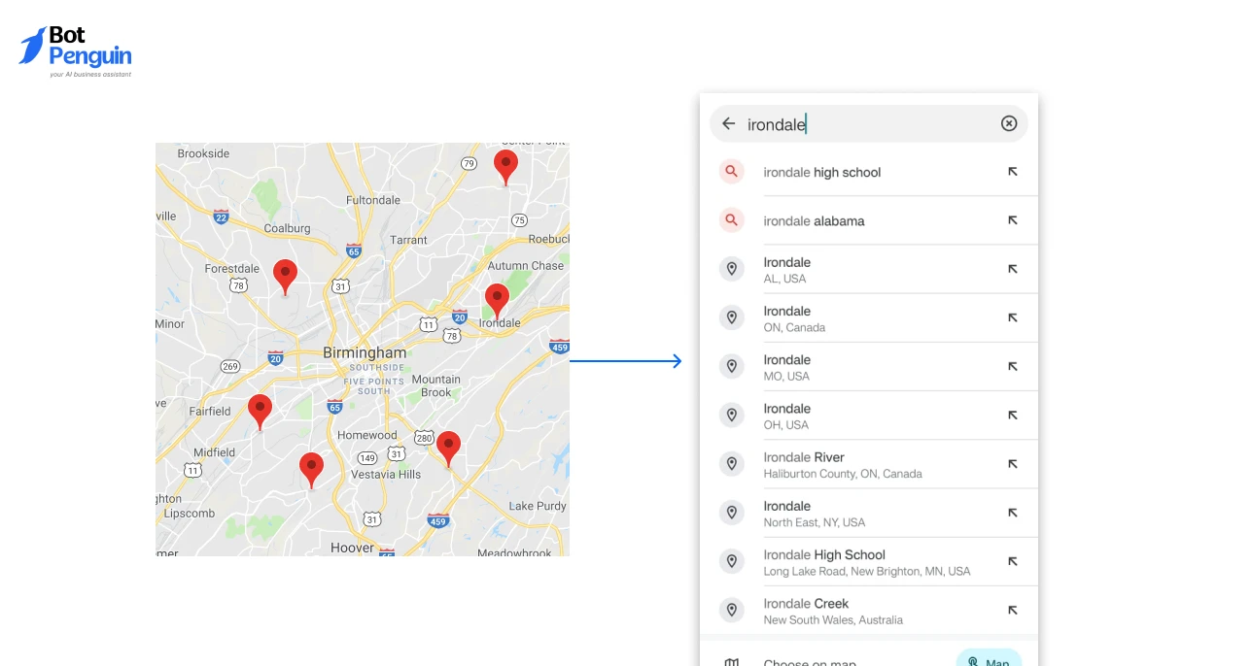
Task: Click the map icon beside "Choose on map"
Action: pyautogui.click(x=732, y=660)
